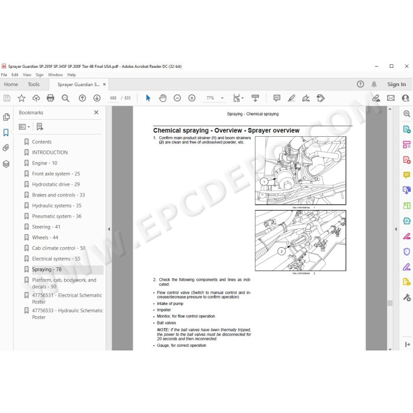Click the page number field 688
This screenshot has height=413, width=413.
pyautogui.click(x=113, y=98)
